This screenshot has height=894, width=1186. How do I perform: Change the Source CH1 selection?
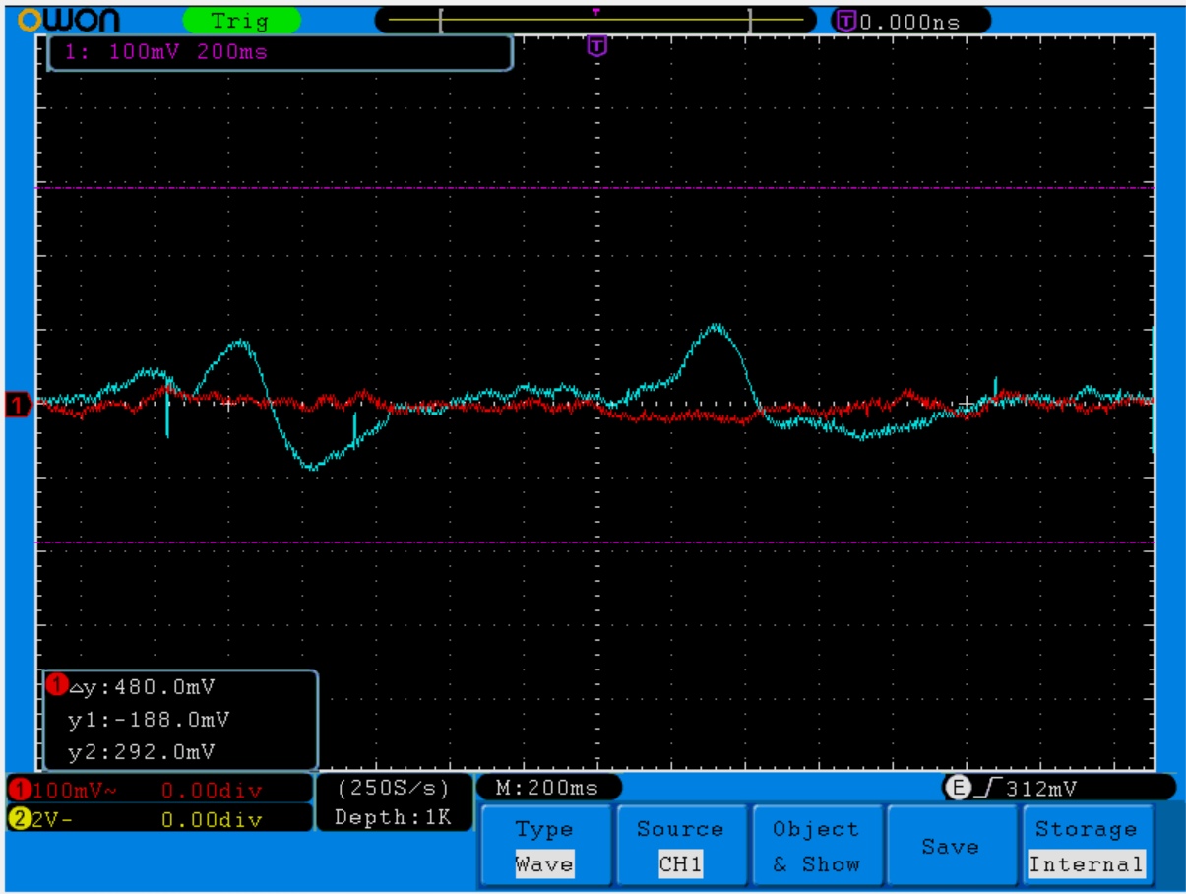(680, 847)
